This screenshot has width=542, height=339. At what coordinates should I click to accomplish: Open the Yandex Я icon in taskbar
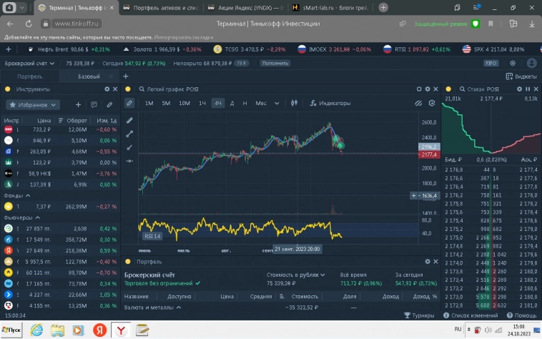(99, 330)
